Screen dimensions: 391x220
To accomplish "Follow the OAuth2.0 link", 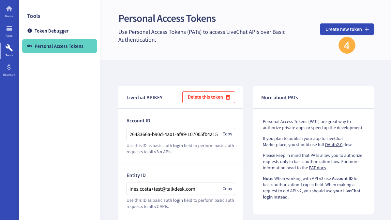I will pyautogui.click(x=333, y=144).
